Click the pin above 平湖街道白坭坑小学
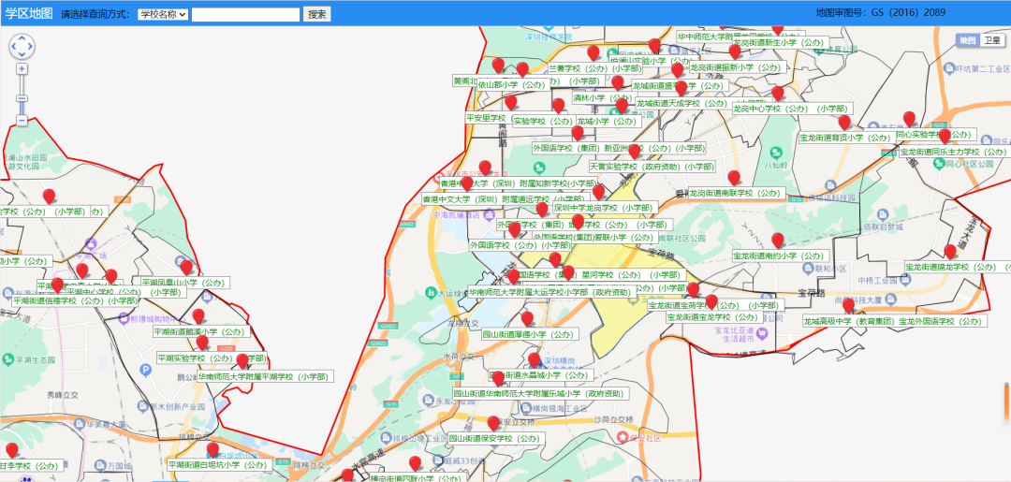Image resolution: width=1011 pixels, height=482 pixels. click(212, 450)
